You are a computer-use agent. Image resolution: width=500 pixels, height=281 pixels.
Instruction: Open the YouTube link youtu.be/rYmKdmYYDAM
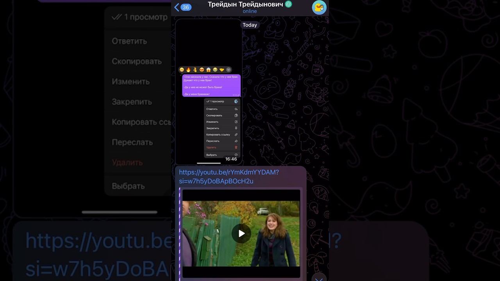click(229, 177)
